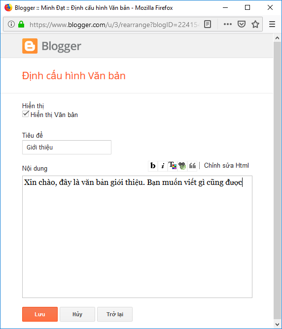Open the site information icon in the address bar
Viewport: 282px width, 329px height.
pos(11,24)
